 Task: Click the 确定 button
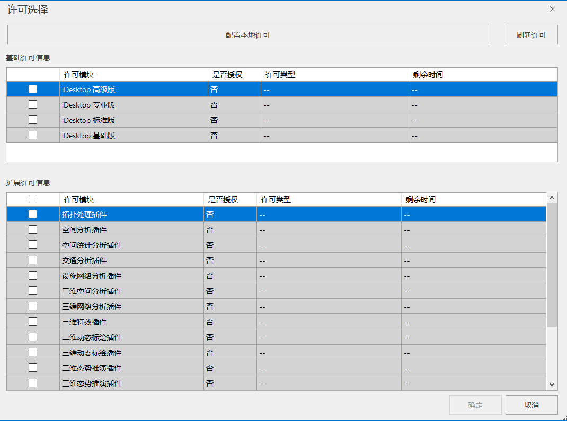click(475, 405)
